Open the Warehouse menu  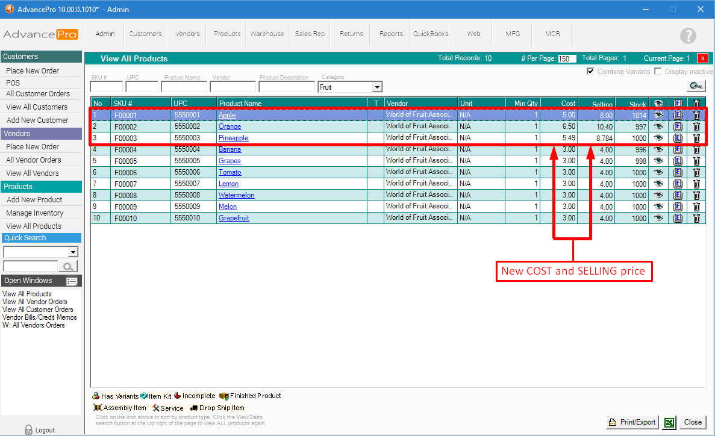[267, 34]
